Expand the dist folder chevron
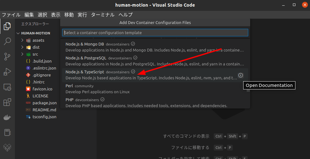Screen dimensions: 310x159 coord(22,47)
